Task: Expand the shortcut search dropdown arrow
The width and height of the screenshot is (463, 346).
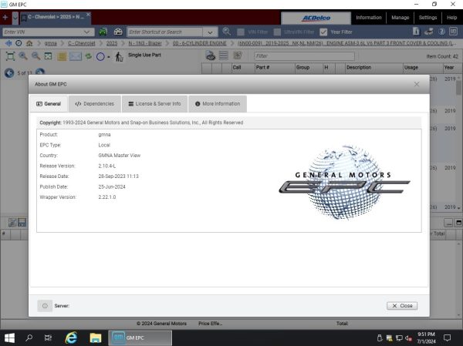Action: [x=210, y=32]
